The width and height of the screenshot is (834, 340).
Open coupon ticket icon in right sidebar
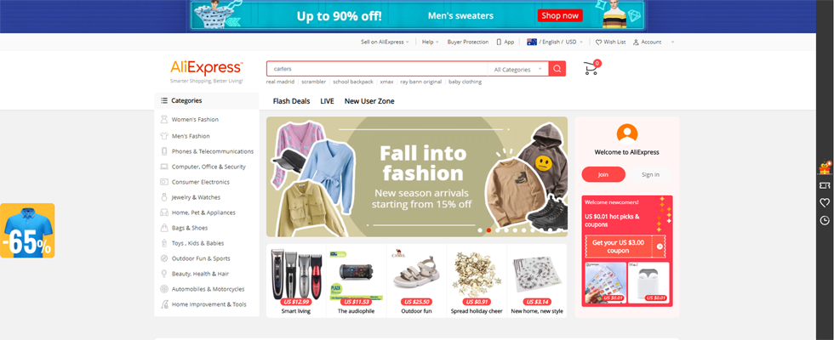825,185
